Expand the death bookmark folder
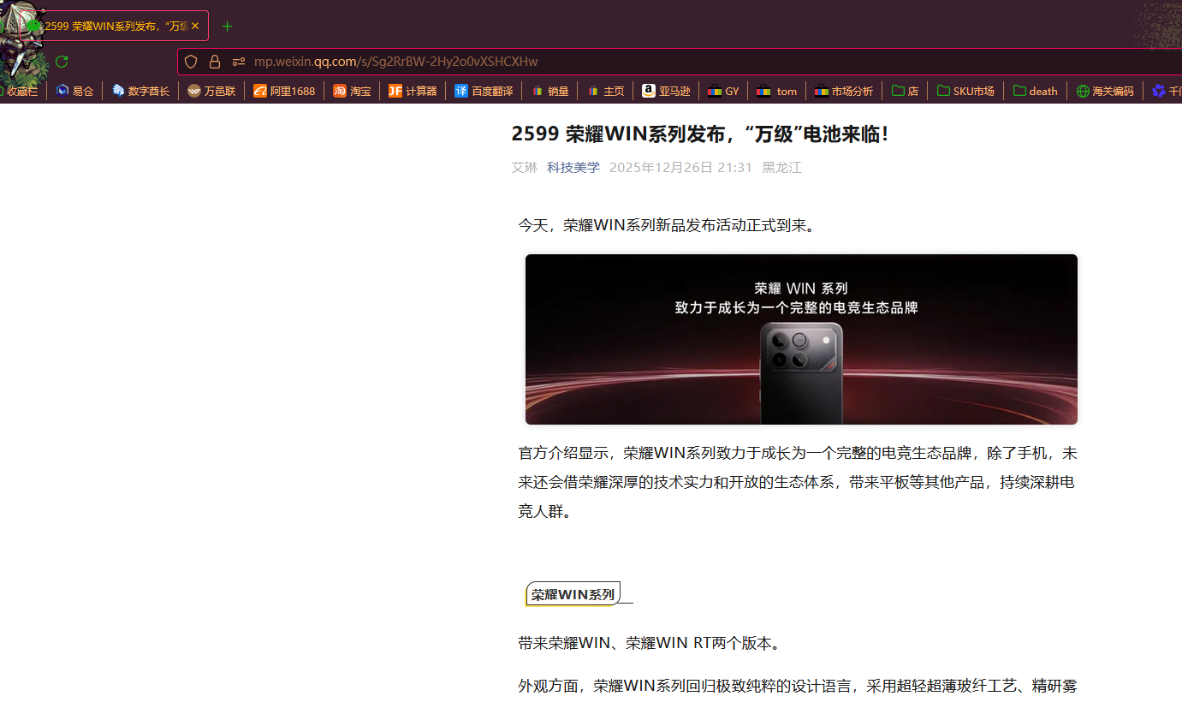 tap(1036, 91)
